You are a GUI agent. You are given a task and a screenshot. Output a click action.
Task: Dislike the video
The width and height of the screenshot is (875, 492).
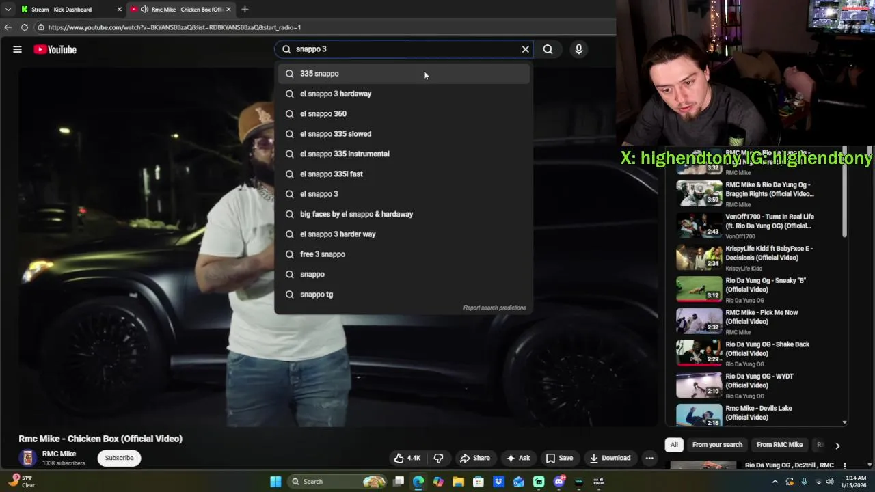pyautogui.click(x=439, y=458)
